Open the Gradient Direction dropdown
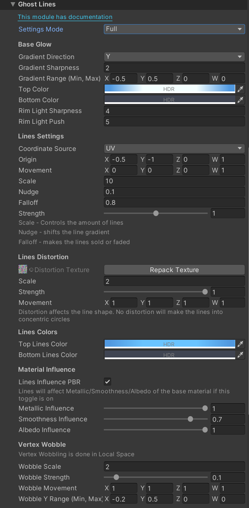 click(174, 56)
